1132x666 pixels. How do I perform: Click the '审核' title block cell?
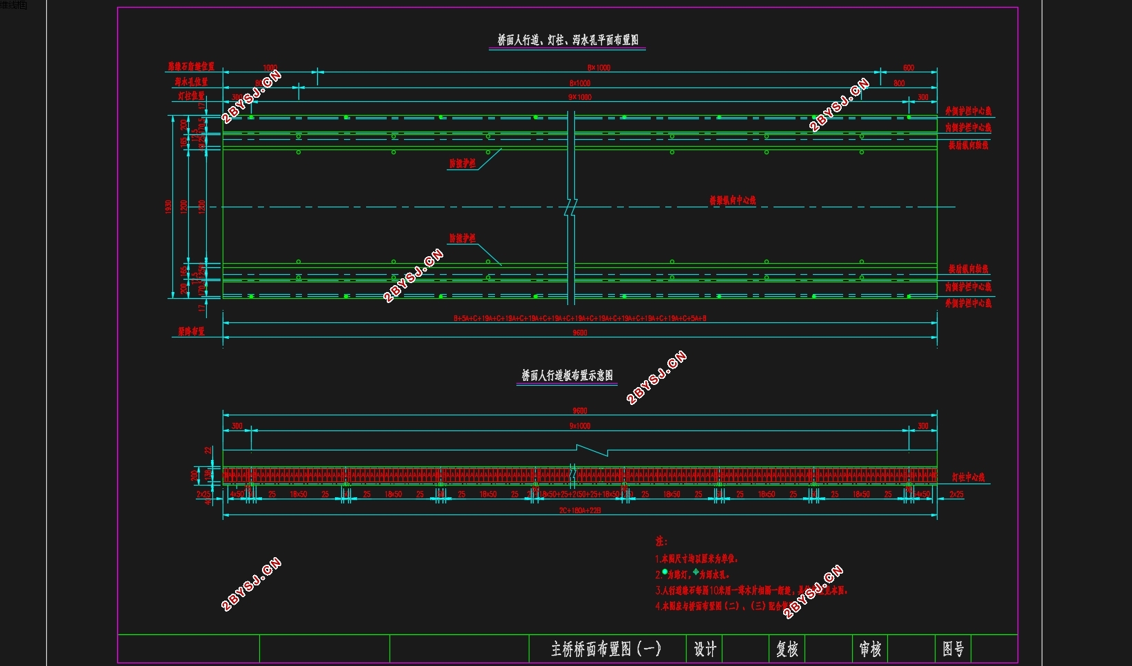pyautogui.click(x=870, y=649)
